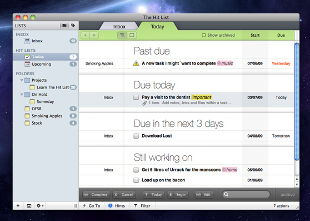Screen dimensions: 310x221
Task: Click the Projects folder icon
Action: pos(27,80)
